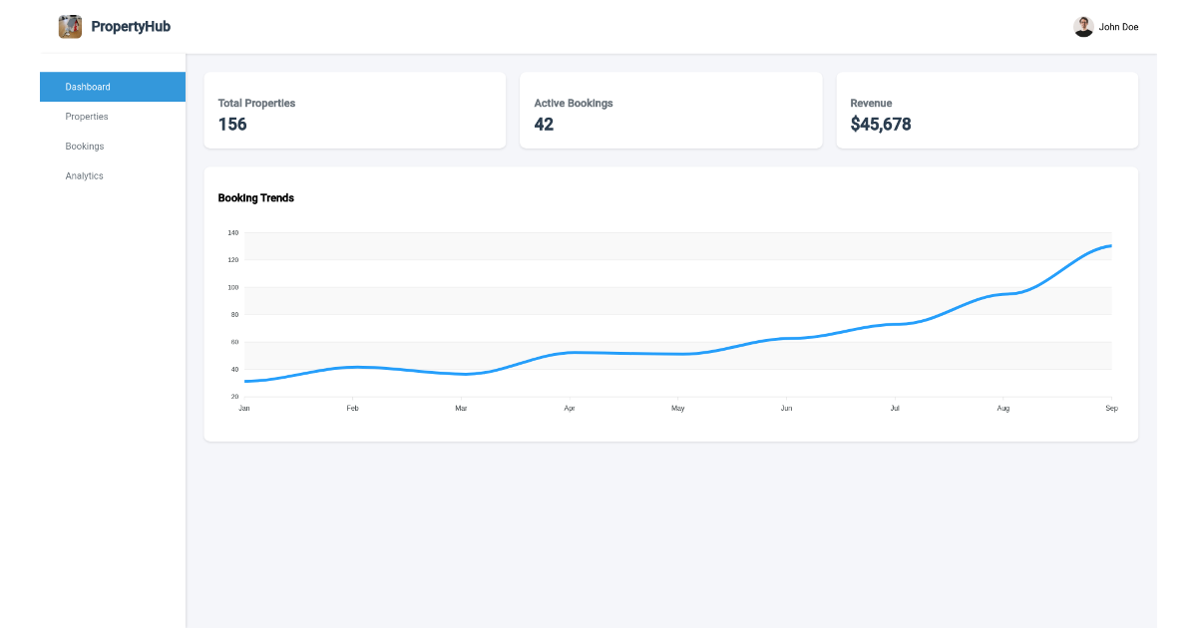Open the Dashboard sidebar item
The height and width of the screenshot is (628, 1197).
point(113,87)
